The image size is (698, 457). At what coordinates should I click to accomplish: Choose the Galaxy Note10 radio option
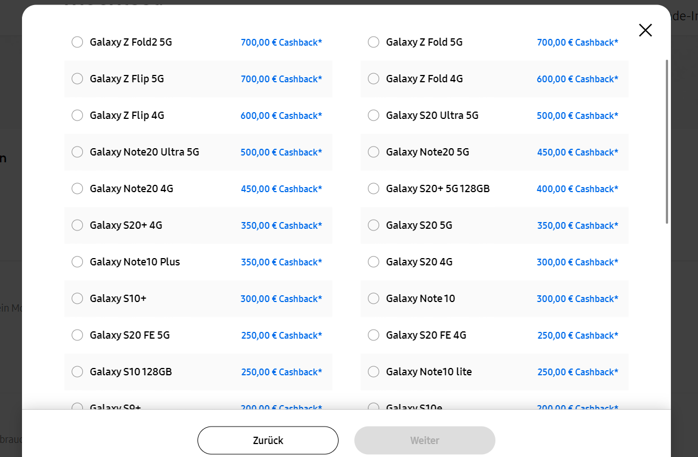(x=374, y=299)
